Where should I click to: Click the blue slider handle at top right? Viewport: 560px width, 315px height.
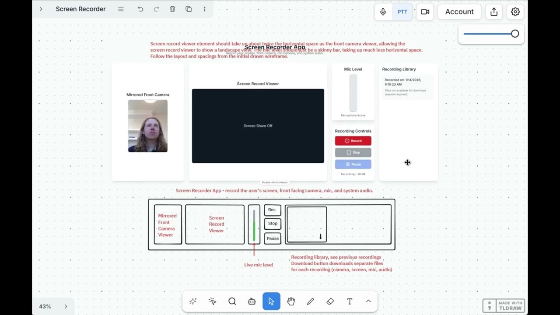[515, 34]
